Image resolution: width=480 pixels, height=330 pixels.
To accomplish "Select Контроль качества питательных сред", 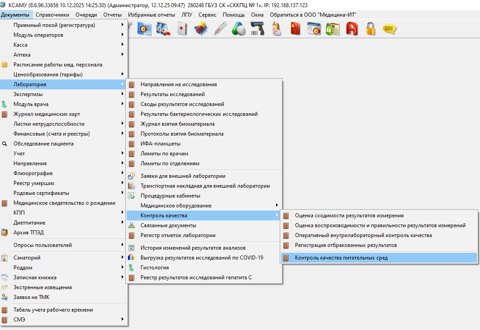I will (x=341, y=258).
